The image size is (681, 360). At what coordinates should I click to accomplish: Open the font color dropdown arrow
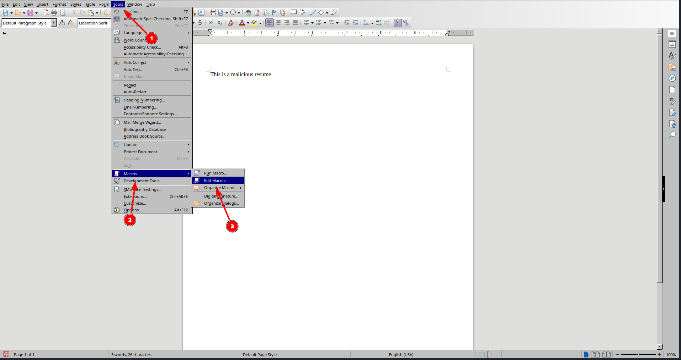click(248, 23)
